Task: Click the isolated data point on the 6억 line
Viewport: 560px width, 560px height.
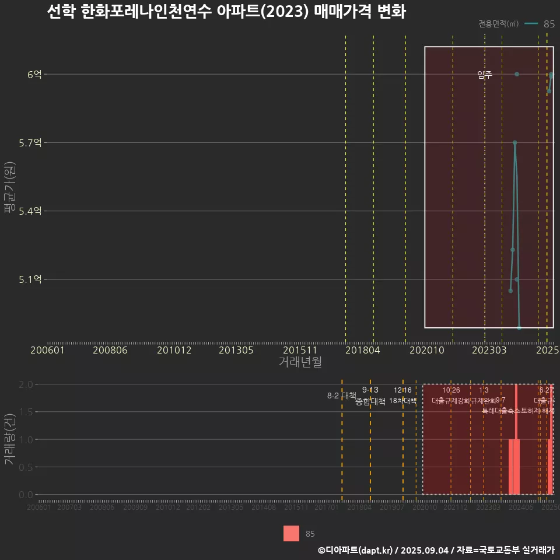Action: click(x=517, y=74)
